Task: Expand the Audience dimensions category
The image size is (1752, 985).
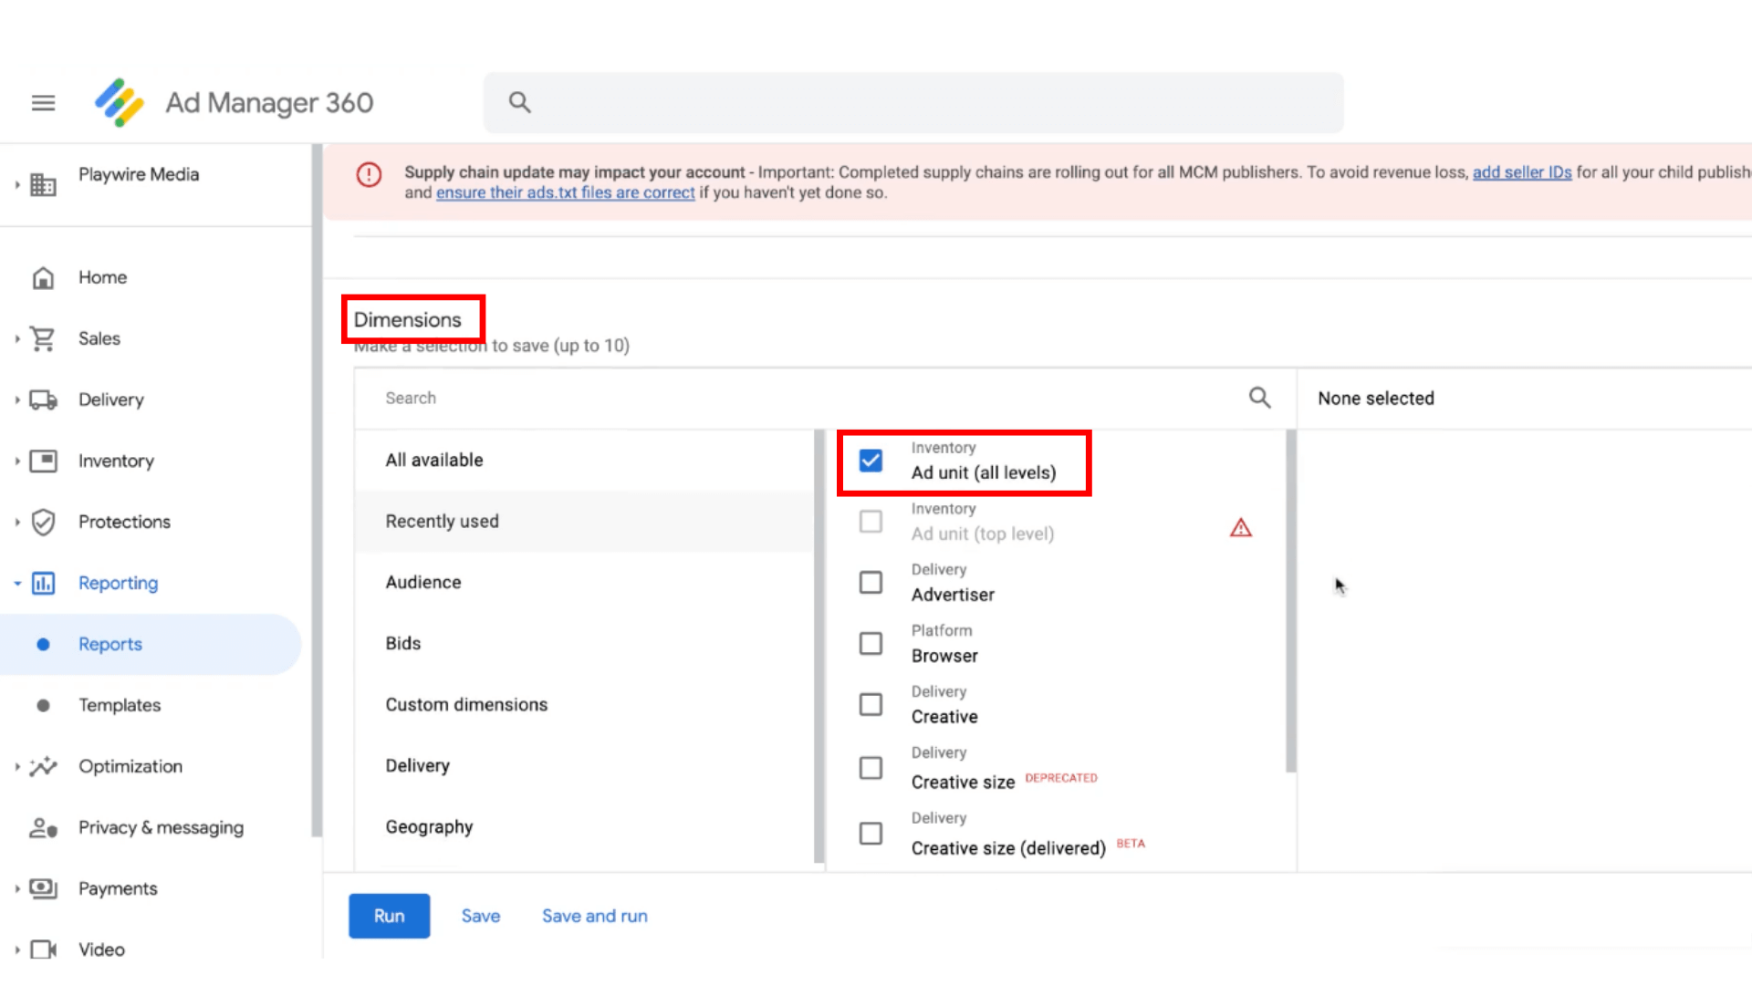Action: [422, 582]
